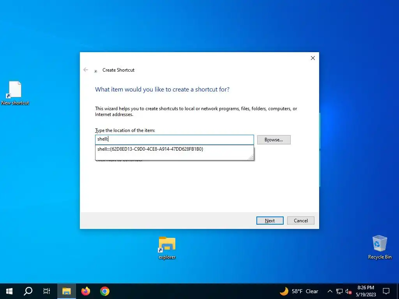Open network status tray icon

coord(339,291)
